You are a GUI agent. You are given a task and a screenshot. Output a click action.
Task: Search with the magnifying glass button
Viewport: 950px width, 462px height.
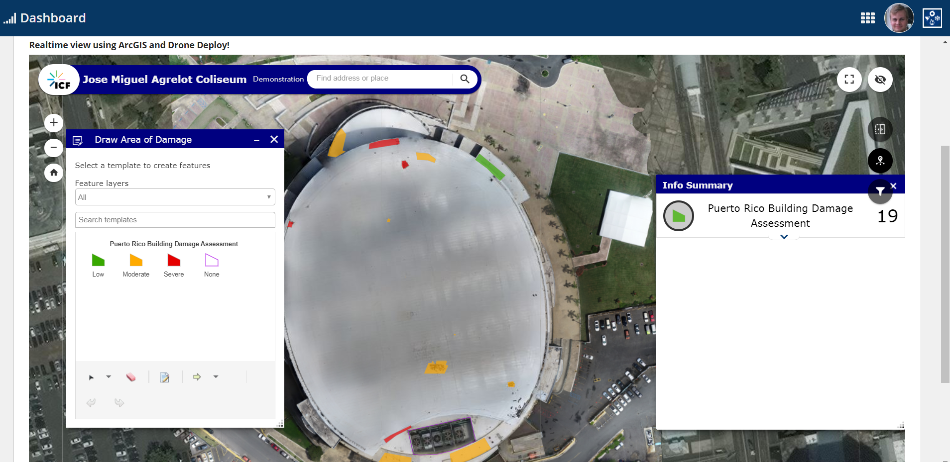click(465, 79)
